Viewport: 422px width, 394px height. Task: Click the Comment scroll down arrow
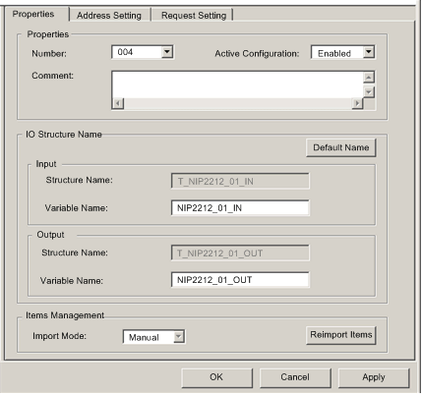369,92
